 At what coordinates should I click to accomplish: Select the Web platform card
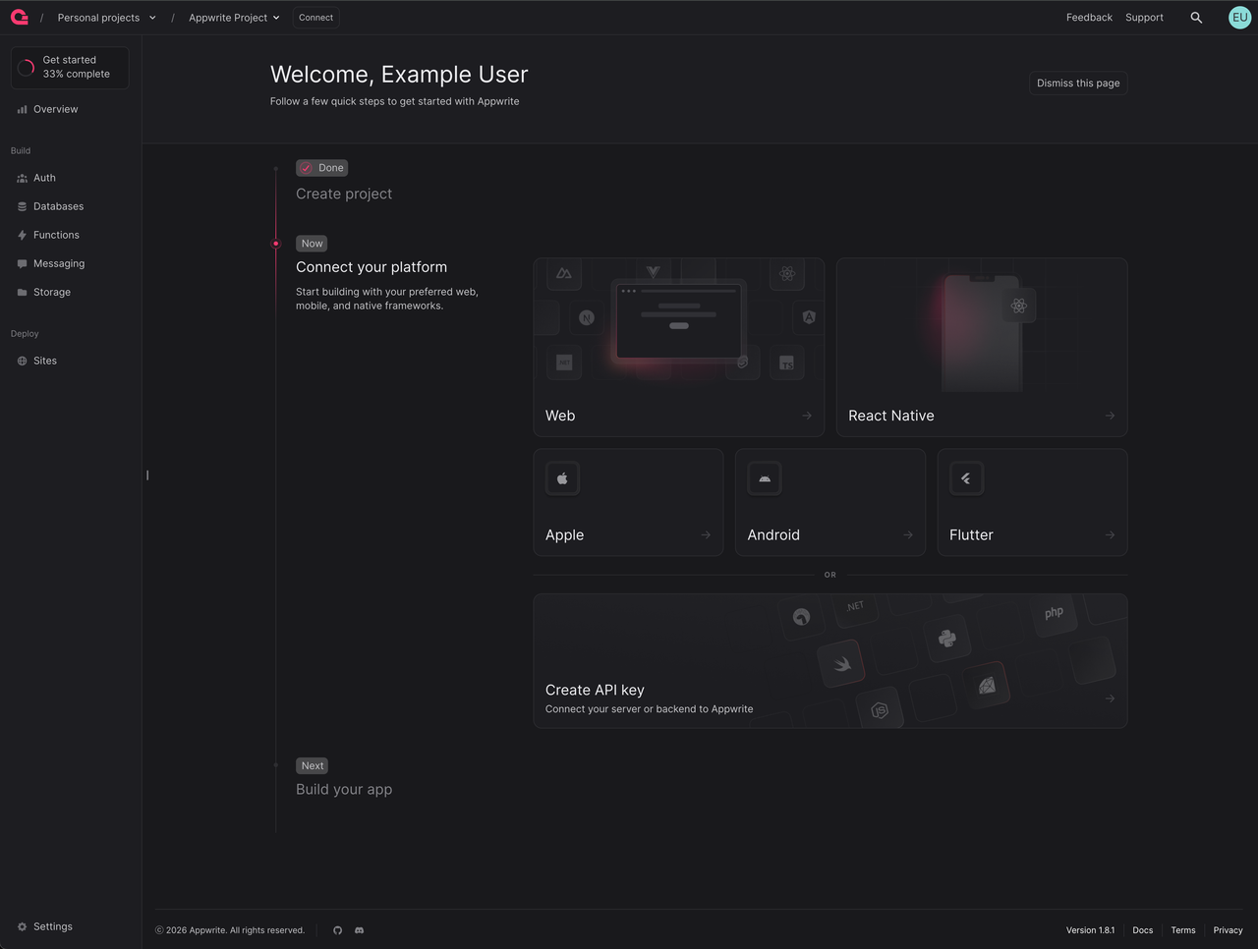coord(678,347)
